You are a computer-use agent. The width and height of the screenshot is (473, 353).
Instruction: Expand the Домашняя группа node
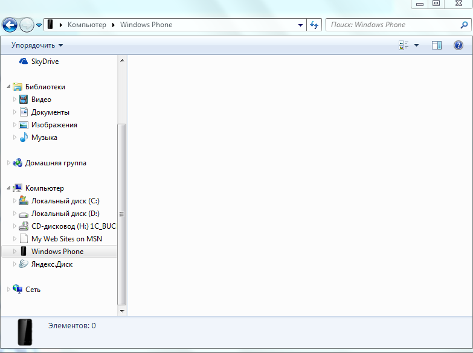[x=8, y=163]
